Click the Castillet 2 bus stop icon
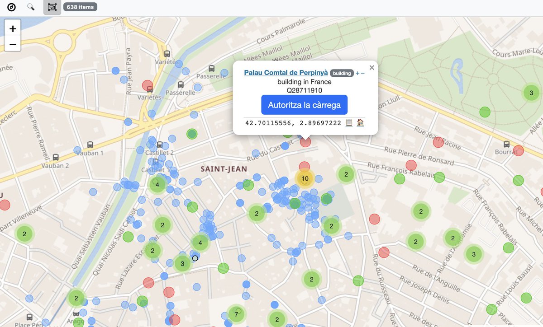Image resolution: width=543 pixels, height=327 pixels. point(159,145)
